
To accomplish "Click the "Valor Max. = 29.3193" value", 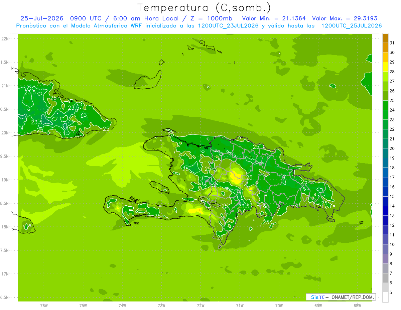I will click(345, 18).
